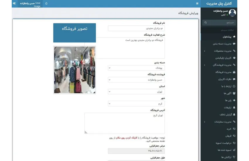Image resolution: width=249 pixels, height=161 pixels.
Task: Open تراکنش ها link in sidebar
Action: point(219,157)
